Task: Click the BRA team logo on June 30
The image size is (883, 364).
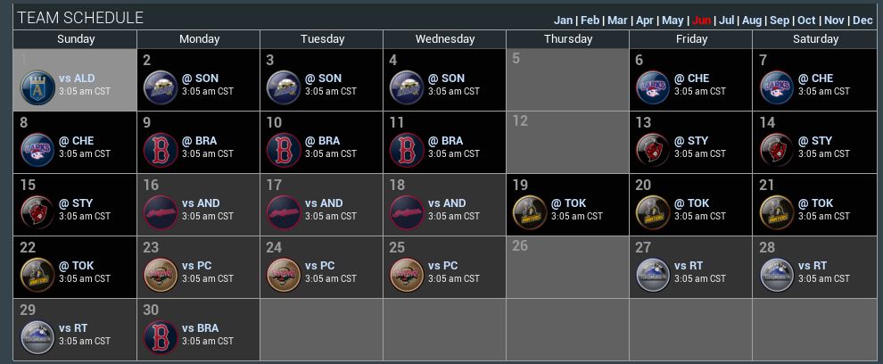Action: tap(161, 337)
